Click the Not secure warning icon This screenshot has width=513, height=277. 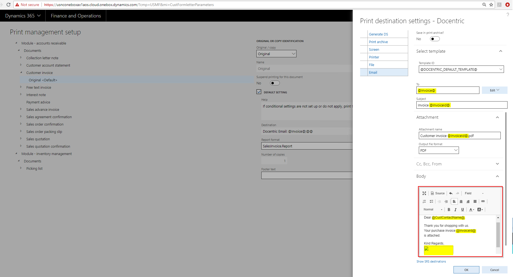17,5
